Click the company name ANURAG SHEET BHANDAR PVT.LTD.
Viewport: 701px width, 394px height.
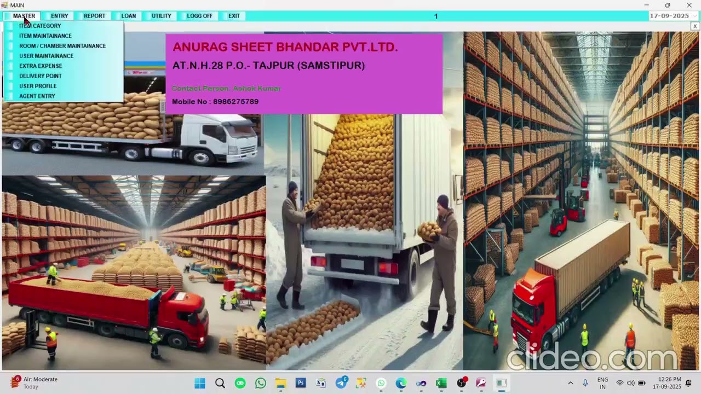(x=285, y=47)
